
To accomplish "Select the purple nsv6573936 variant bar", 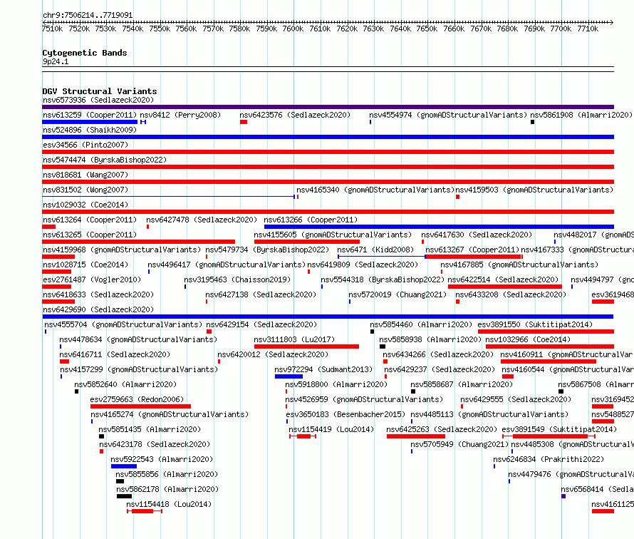I will click(x=328, y=107).
